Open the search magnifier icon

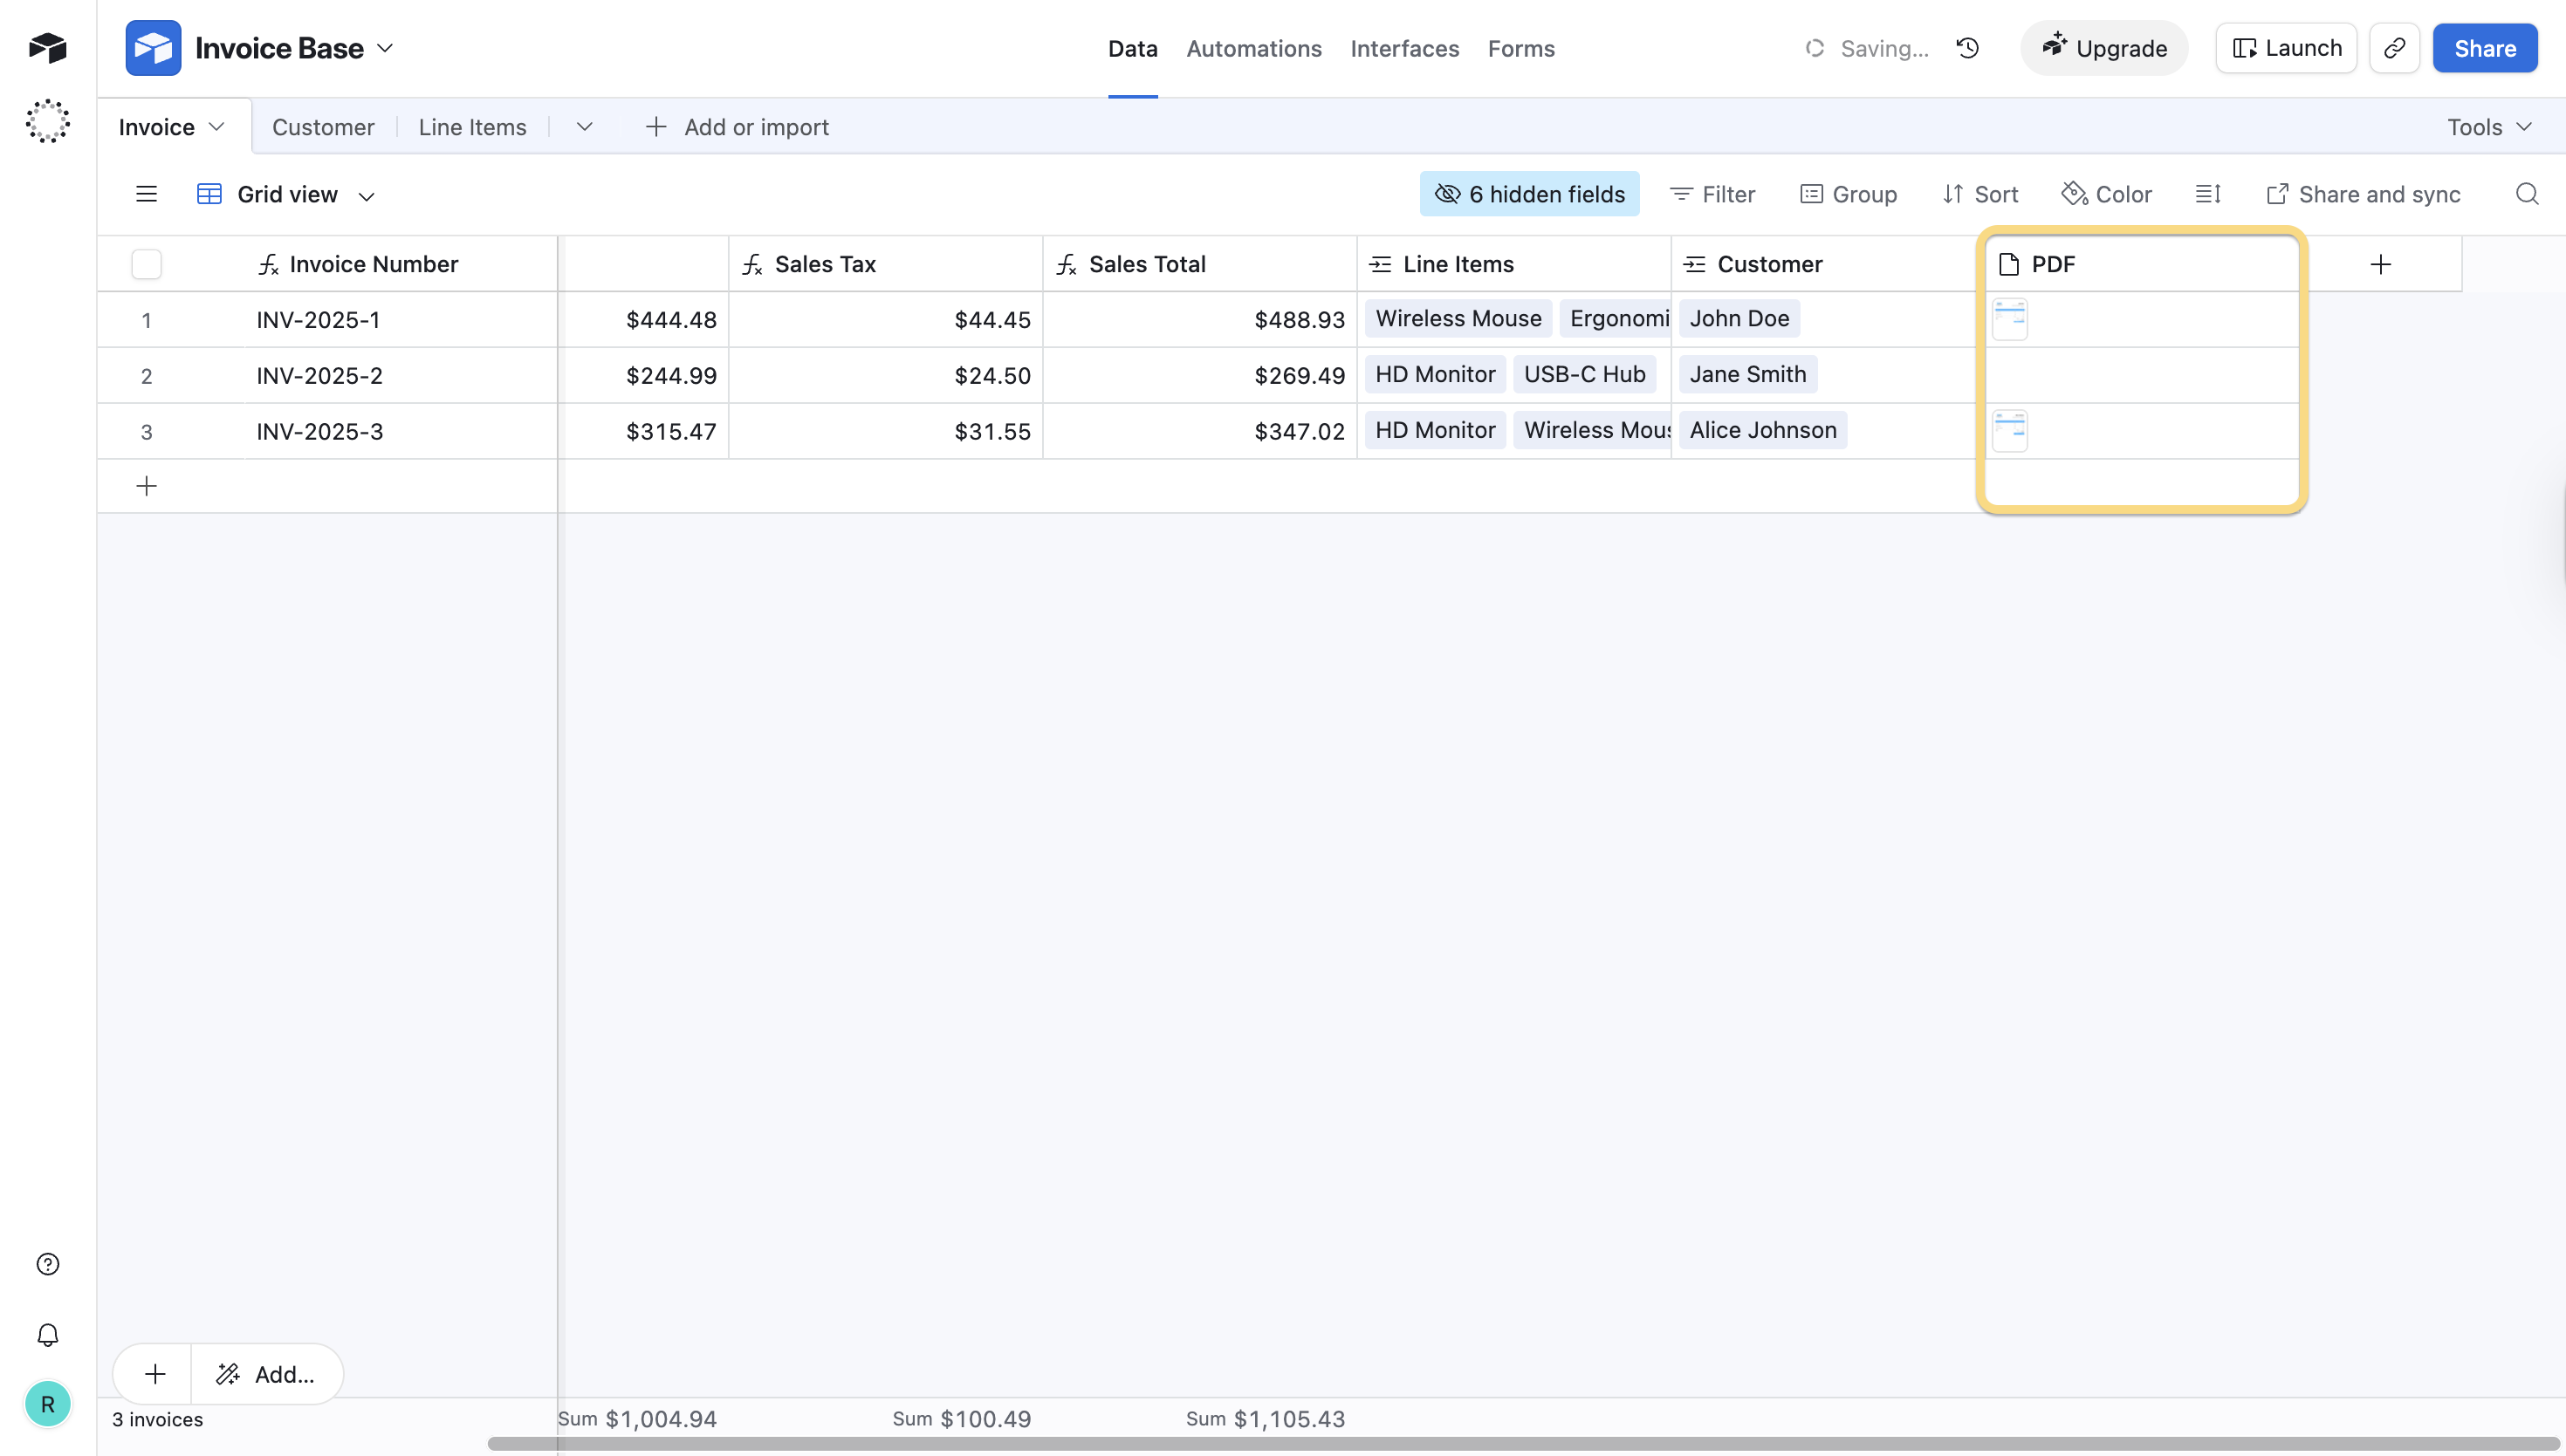click(2527, 194)
